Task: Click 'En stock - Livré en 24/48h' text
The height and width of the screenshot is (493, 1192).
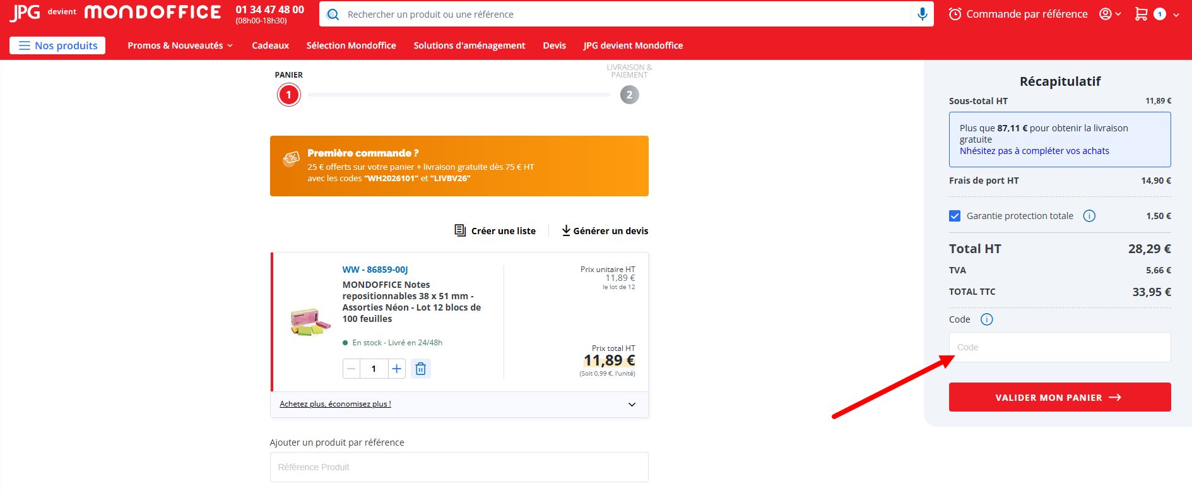Action: tap(398, 343)
